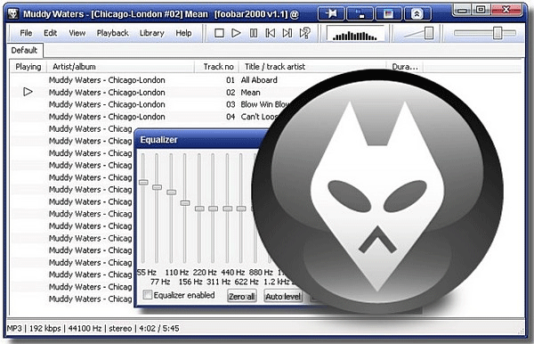
Task: Click the 192 kbps entry in the status bar
Action: pos(45,328)
